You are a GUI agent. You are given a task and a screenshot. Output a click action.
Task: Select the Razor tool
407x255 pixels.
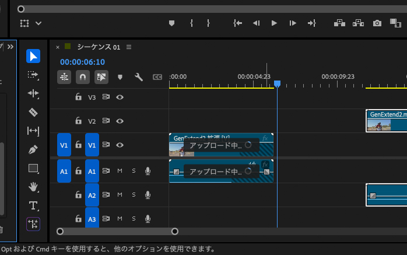point(33,112)
